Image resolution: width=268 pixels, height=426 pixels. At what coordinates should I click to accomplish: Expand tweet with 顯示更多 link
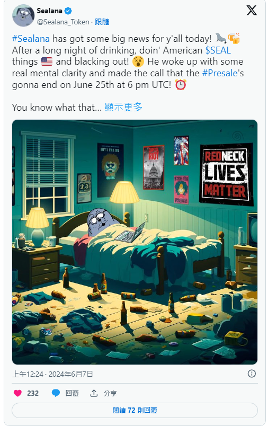tap(123, 108)
